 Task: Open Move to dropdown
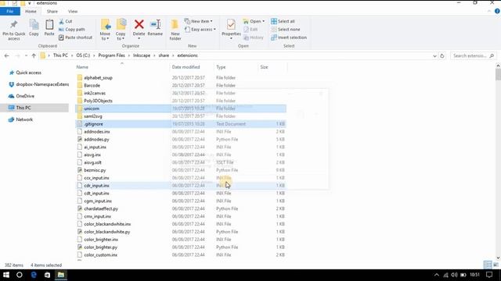(x=105, y=30)
